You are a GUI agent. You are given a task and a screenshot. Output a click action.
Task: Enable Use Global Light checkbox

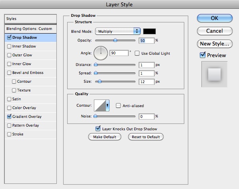pos(137,53)
